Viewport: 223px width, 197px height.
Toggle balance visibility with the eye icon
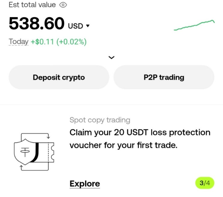tap(63, 5)
